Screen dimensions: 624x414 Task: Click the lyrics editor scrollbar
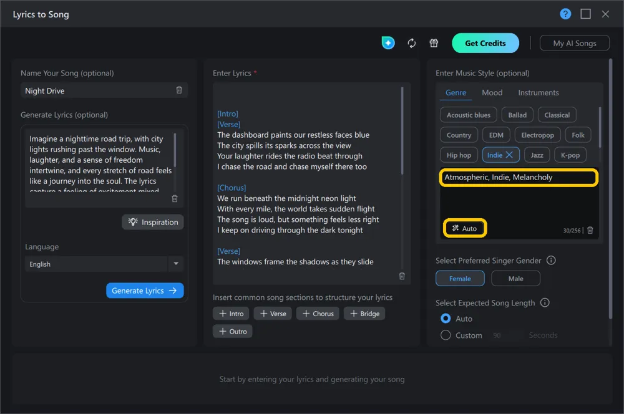point(402,131)
